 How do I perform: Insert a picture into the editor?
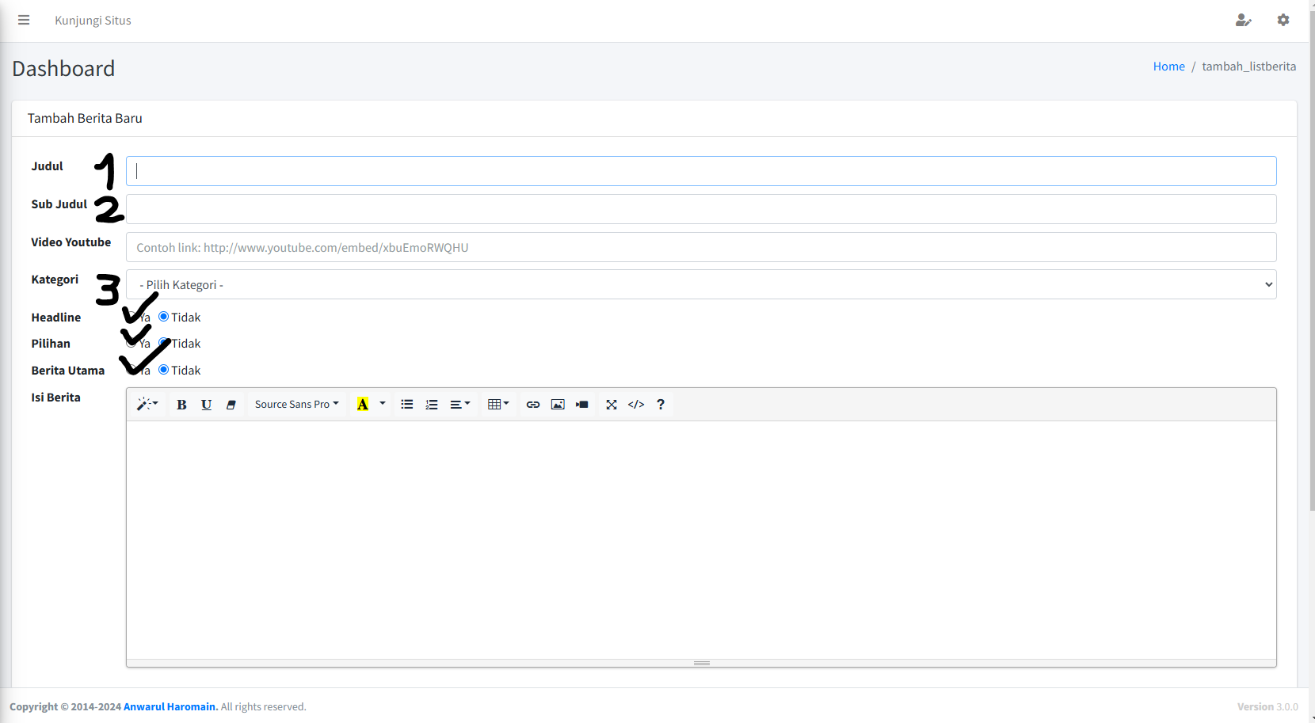(558, 404)
